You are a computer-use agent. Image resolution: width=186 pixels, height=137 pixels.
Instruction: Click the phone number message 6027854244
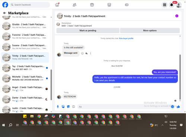(x=70, y=96)
